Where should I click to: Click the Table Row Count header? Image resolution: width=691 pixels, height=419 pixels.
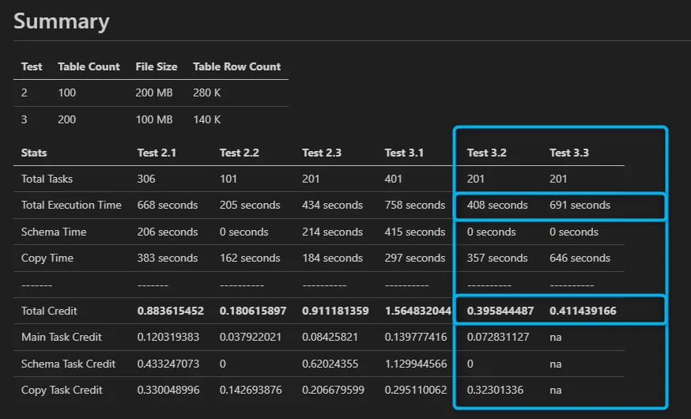pos(236,66)
